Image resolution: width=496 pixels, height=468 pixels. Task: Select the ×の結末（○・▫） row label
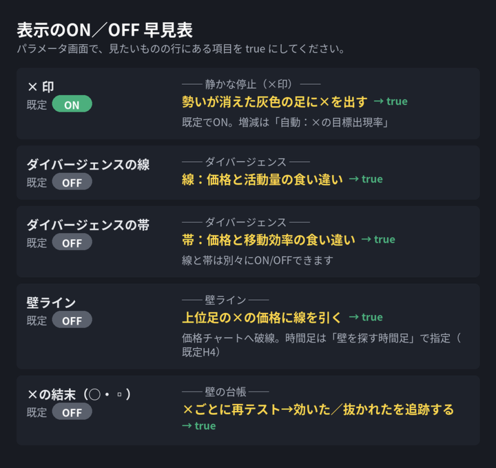[x=79, y=394]
